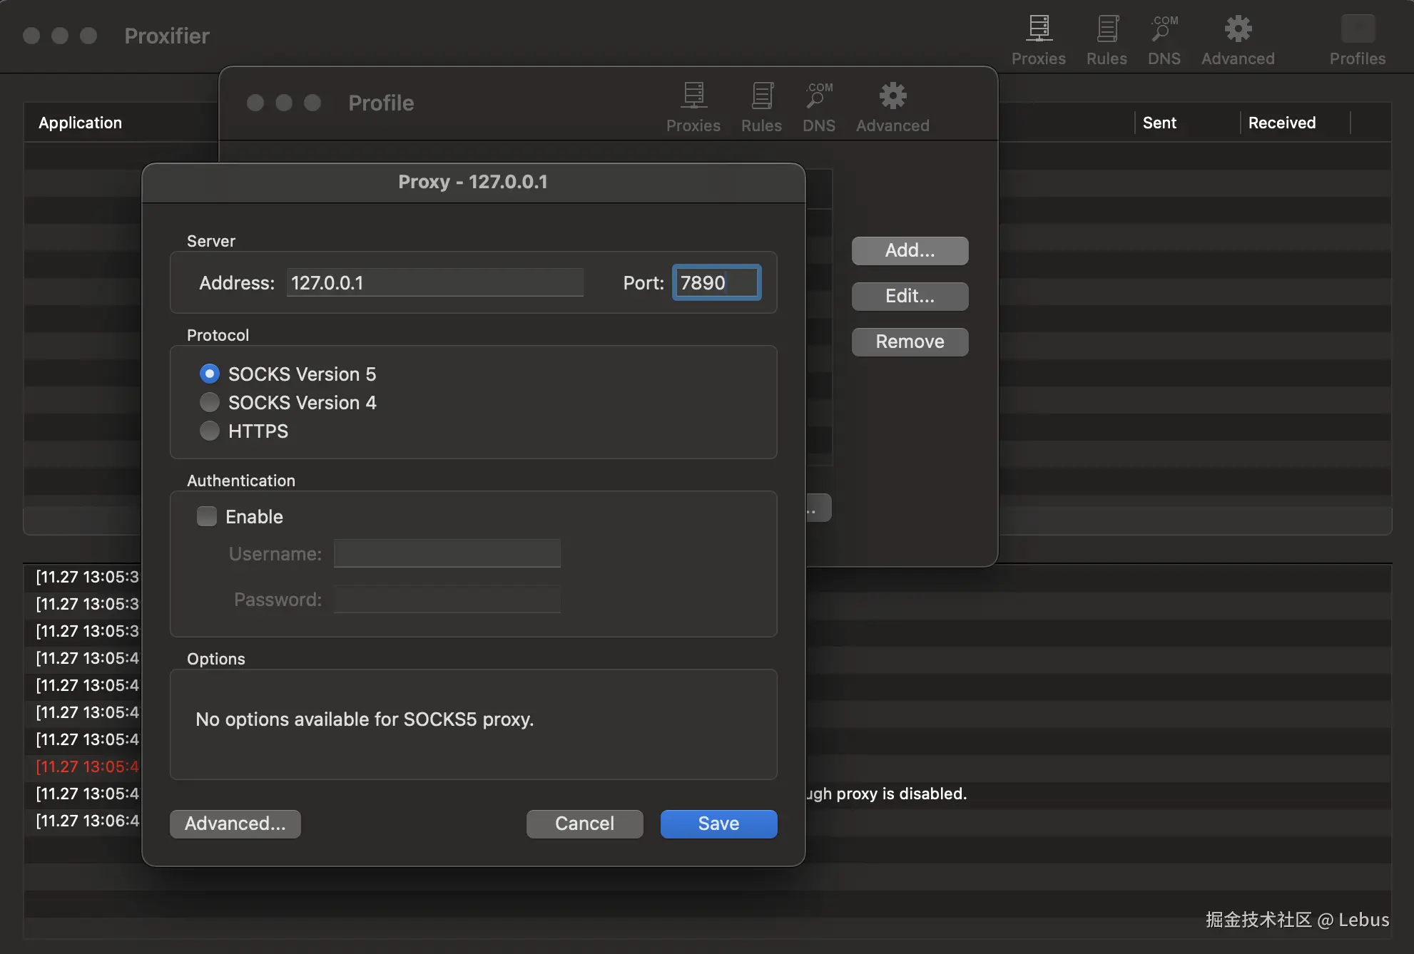Click Advanced gear in Profile window
The height and width of the screenshot is (954, 1414).
892,107
